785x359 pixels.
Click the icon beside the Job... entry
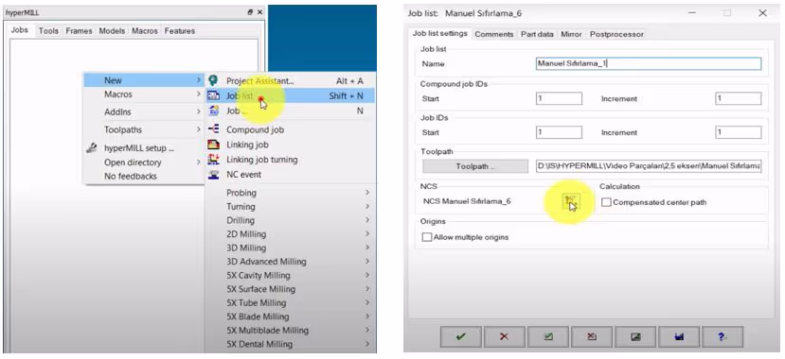point(213,111)
